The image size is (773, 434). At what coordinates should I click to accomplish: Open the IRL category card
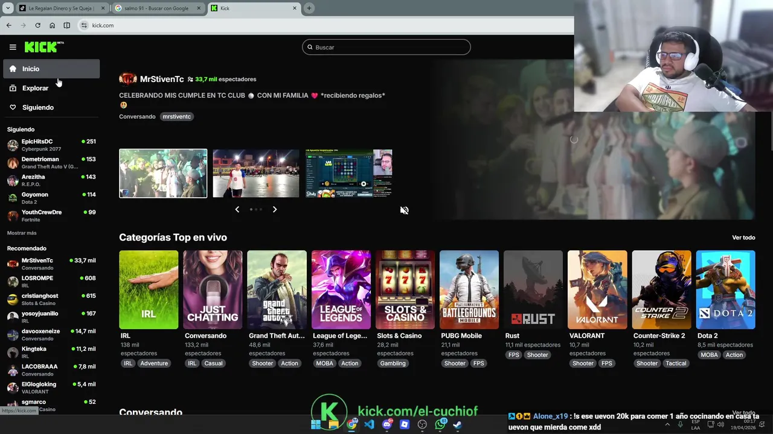(x=149, y=290)
